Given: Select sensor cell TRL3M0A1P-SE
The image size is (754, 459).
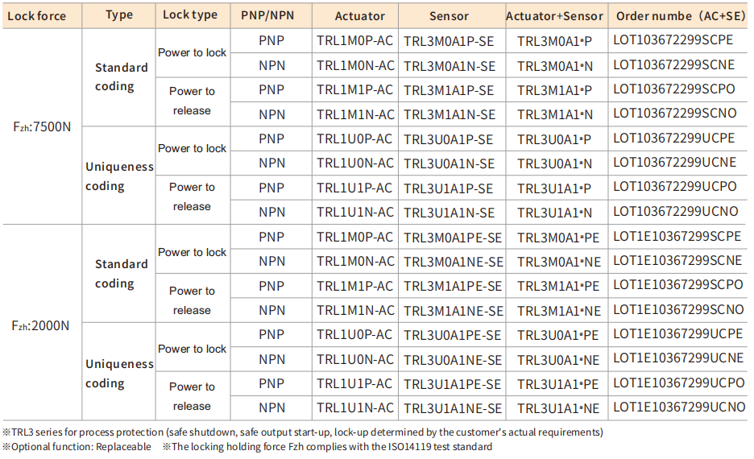Looking at the screenshot, I should (449, 41).
